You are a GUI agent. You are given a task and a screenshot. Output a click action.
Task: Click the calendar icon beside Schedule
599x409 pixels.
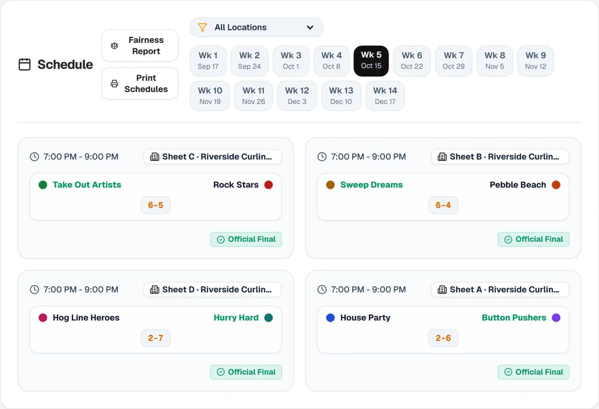tap(24, 64)
